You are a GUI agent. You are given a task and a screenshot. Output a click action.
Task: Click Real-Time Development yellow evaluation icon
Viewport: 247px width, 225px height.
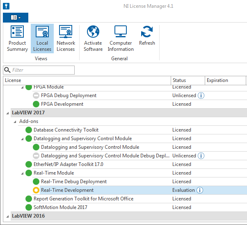coord(36,190)
